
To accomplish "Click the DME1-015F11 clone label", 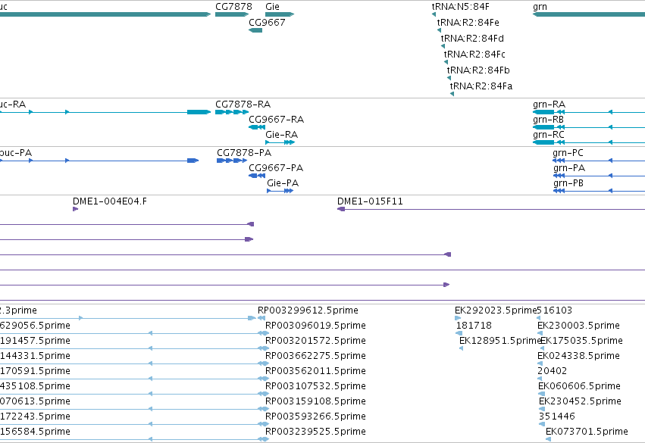I will coord(370,201).
